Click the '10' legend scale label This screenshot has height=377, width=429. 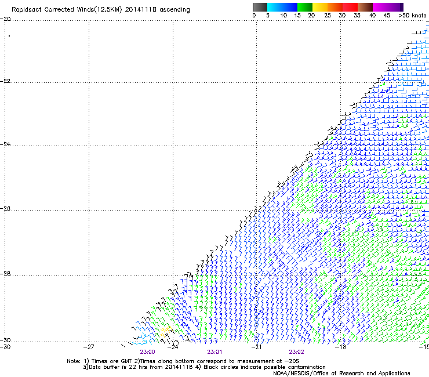[283, 16]
